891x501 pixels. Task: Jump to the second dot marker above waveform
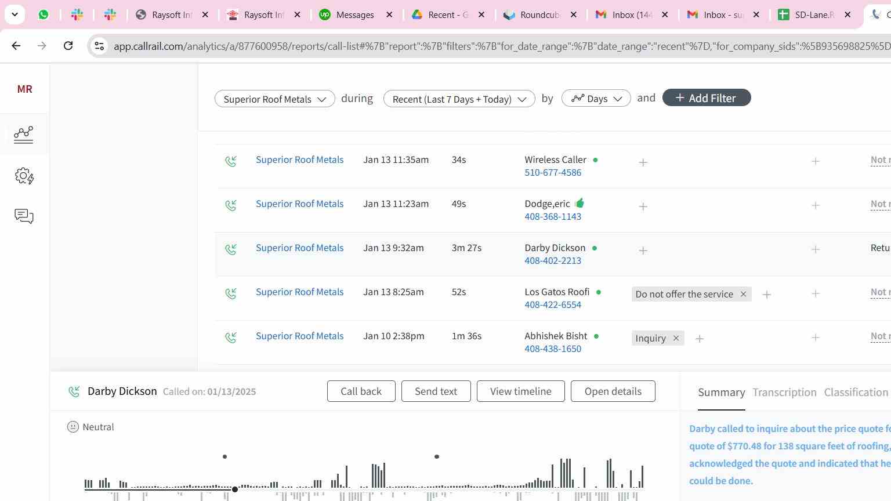click(437, 456)
